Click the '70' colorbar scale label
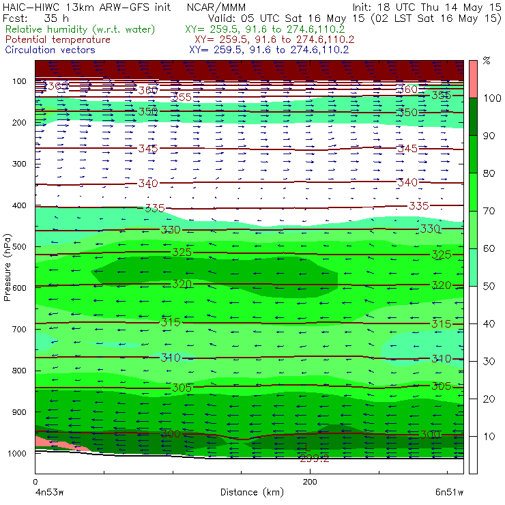 (489, 211)
